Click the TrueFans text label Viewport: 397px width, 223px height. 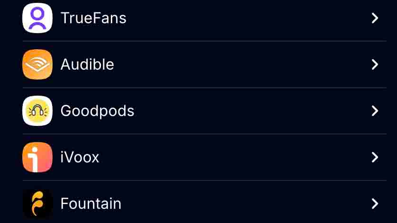(x=93, y=18)
